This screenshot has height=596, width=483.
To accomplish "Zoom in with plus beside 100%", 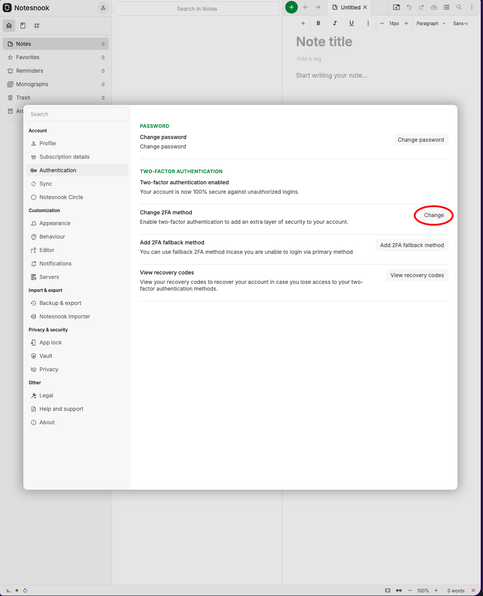I will [436, 591].
